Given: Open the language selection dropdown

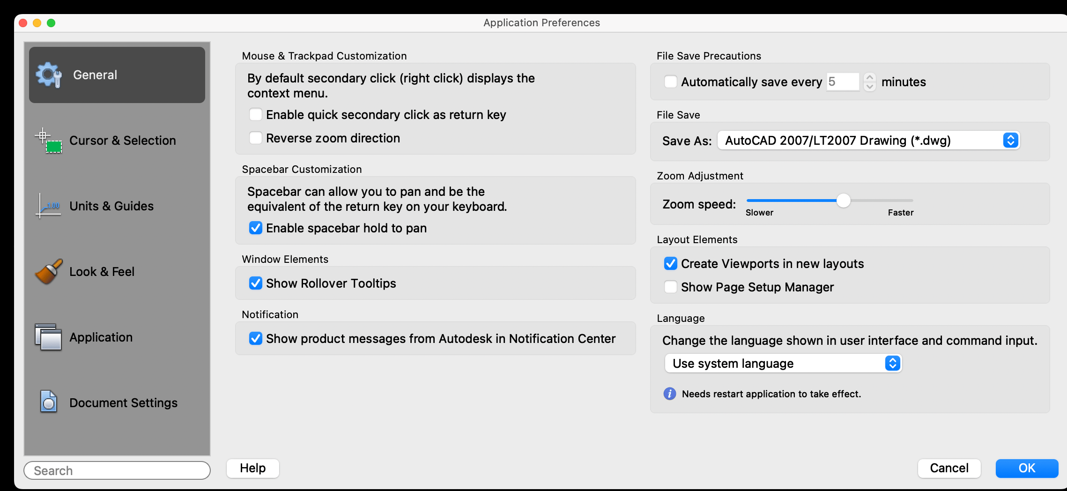Looking at the screenshot, I should tap(891, 363).
